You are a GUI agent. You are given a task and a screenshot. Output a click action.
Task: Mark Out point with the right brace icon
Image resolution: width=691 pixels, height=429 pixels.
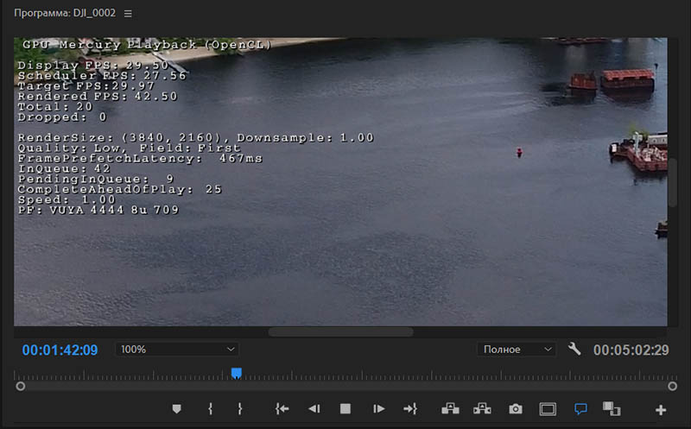tap(240, 409)
